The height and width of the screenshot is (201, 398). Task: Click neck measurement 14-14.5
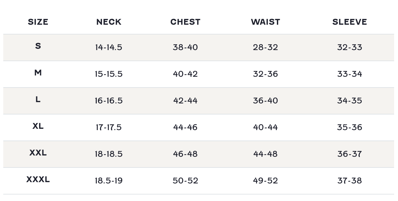108,47
